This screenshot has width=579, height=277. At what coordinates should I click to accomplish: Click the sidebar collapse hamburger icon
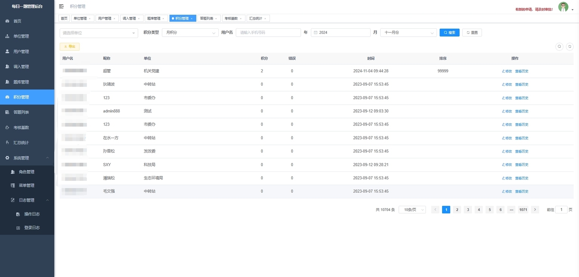tap(61, 6)
